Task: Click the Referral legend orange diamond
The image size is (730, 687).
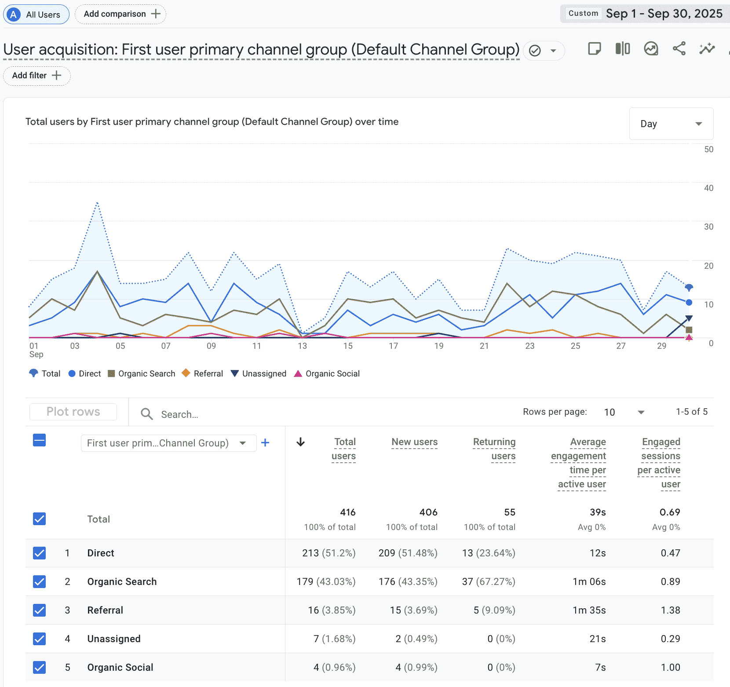Action: [x=186, y=373]
